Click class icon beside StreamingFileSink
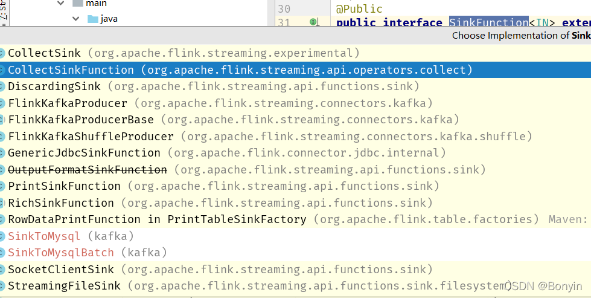591x298 pixels. tap(2, 286)
